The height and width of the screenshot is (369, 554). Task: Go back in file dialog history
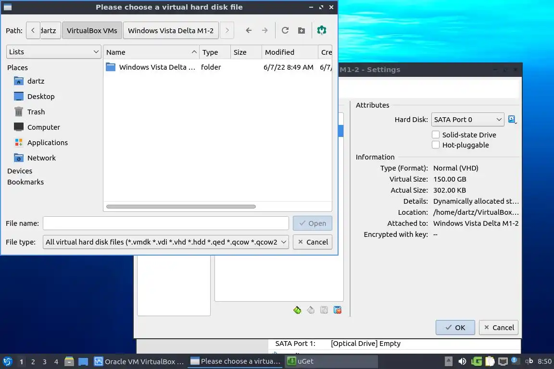coord(249,30)
